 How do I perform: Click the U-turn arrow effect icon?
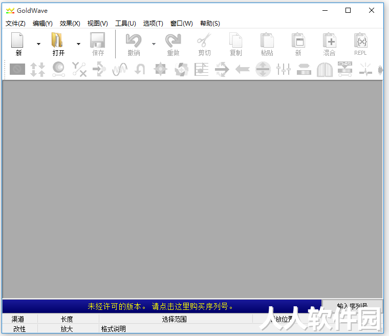140,69
